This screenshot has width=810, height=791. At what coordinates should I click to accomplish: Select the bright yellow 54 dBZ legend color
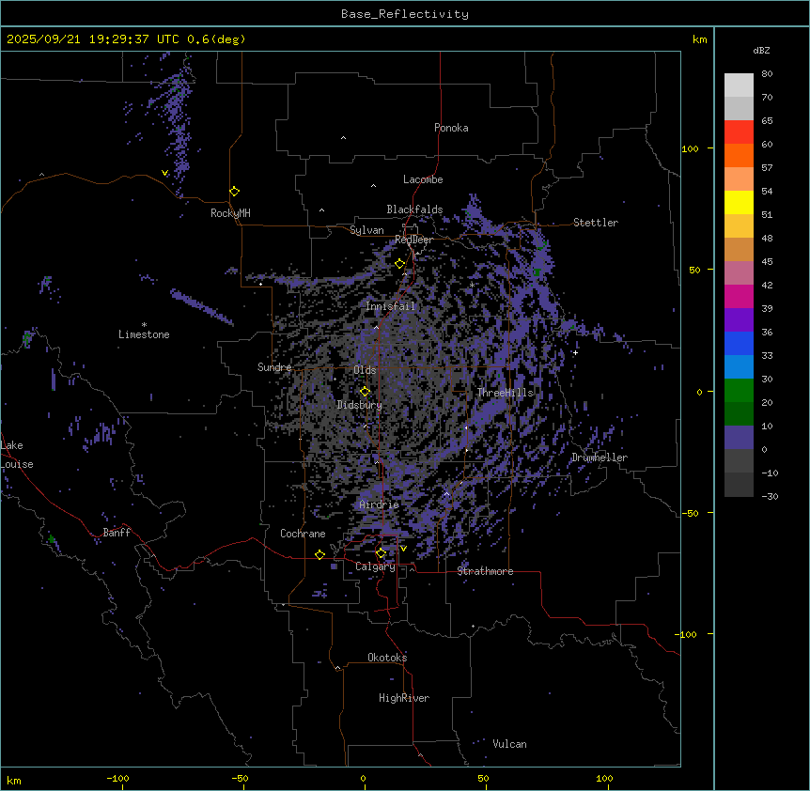[739, 202]
